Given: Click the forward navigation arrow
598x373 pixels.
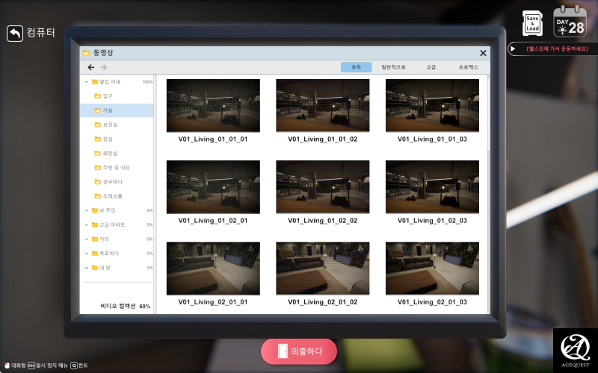Looking at the screenshot, I should pyautogui.click(x=104, y=67).
